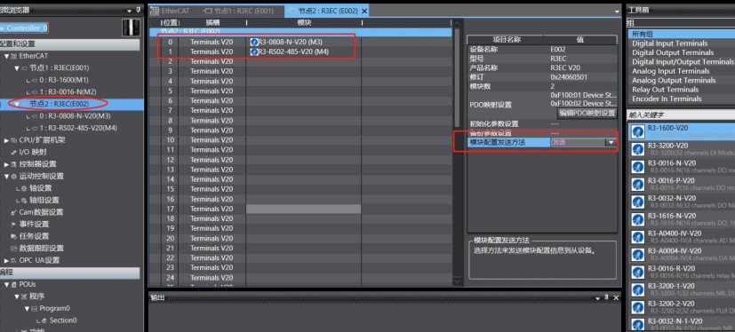Click the R3-1600-V20 module icon in toolbox
This screenshot has width=735, height=332.
click(x=637, y=131)
